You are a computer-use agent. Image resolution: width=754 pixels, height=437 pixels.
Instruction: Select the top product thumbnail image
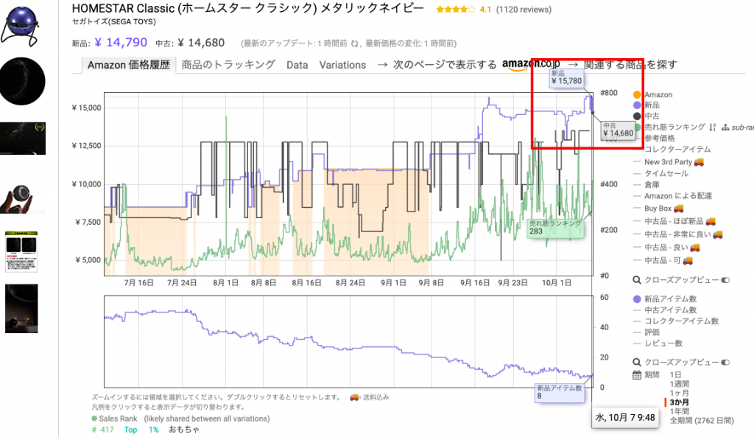point(22,22)
